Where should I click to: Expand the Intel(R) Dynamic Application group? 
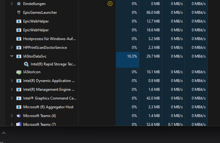pos(12,81)
